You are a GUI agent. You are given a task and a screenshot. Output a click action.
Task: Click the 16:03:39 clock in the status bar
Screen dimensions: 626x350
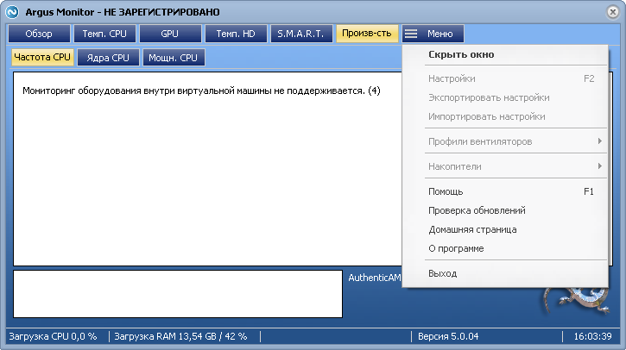point(592,336)
